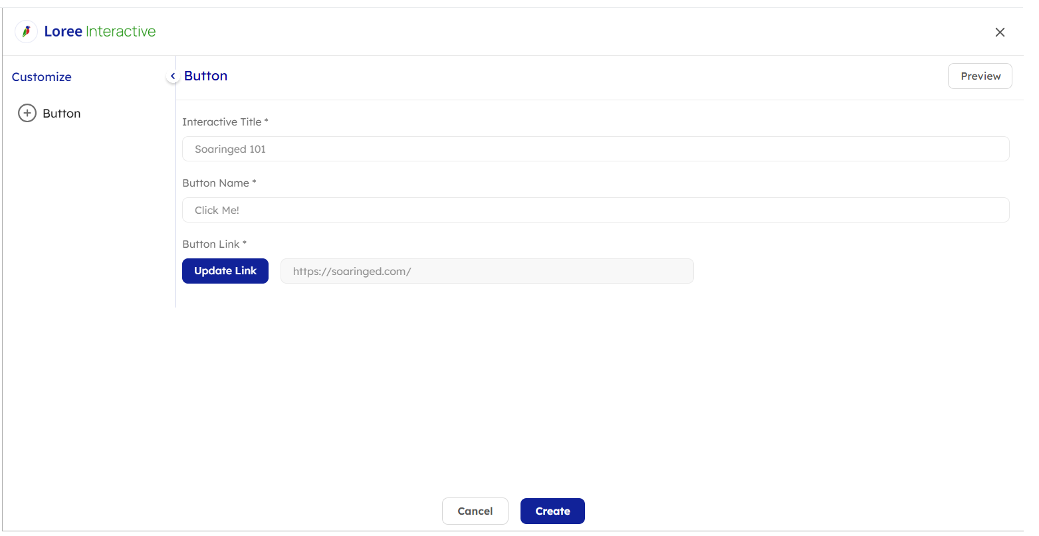Click the plus circle icon beside Button

click(x=27, y=114)
